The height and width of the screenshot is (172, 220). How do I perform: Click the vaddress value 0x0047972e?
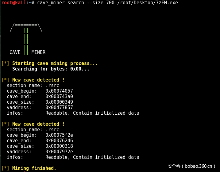click(x=59, y=152)
